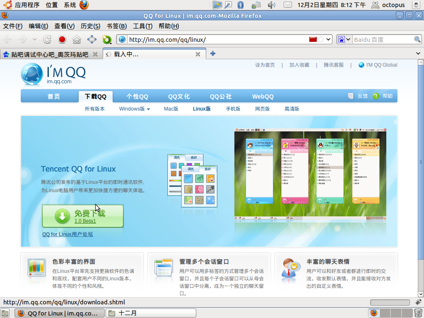Click the mail envelope icon in the top panel
424x318 pixels.
point(287,5)
